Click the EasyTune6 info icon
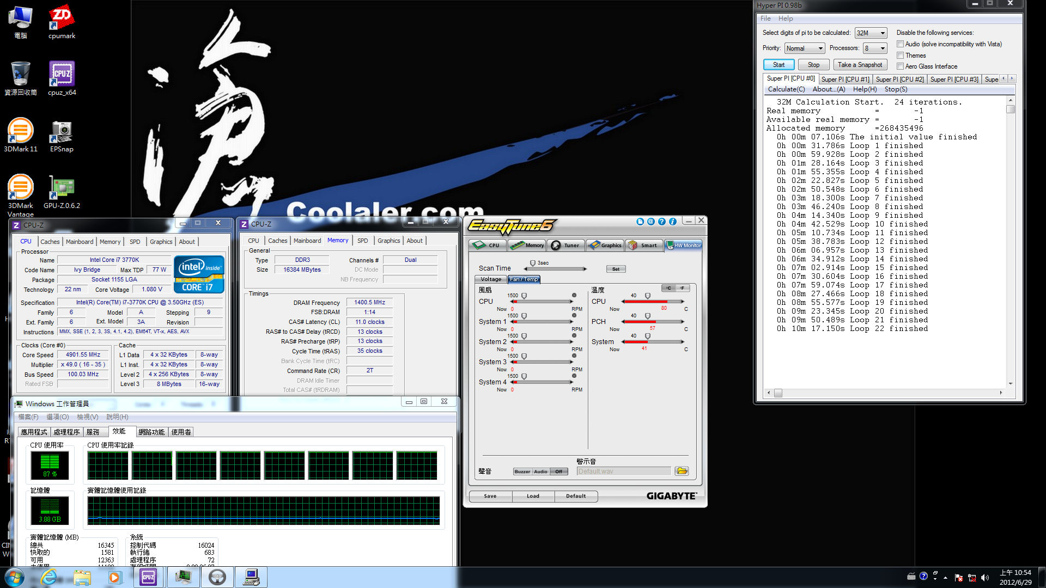Screen dimensions: 1046x588 point(673,222)
